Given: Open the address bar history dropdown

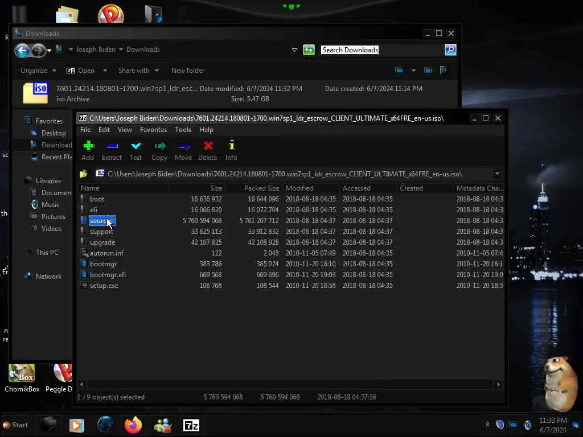Looking at the screenshot, I should coord(294,50).
